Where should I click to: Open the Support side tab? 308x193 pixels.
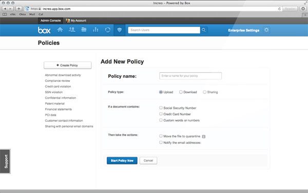tap(6, 161)
